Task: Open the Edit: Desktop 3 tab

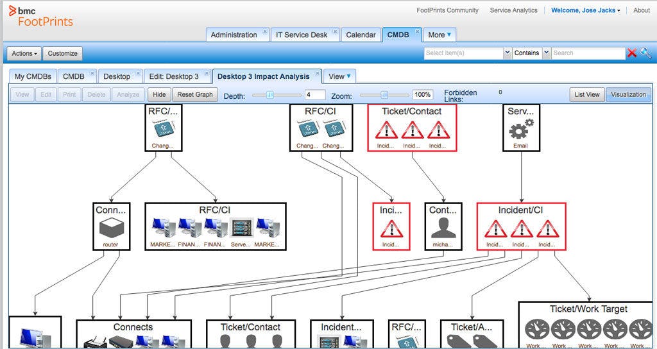Action: (x=174, y=76)
